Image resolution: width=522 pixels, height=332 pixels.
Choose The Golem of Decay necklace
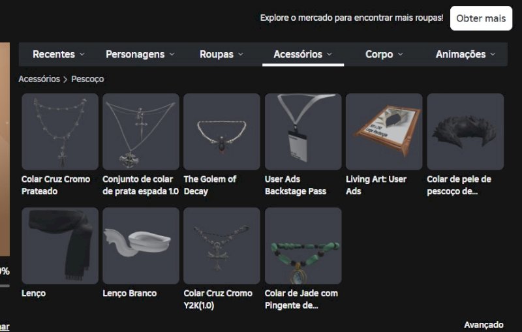pyautogui.click(x=222, y=132)
